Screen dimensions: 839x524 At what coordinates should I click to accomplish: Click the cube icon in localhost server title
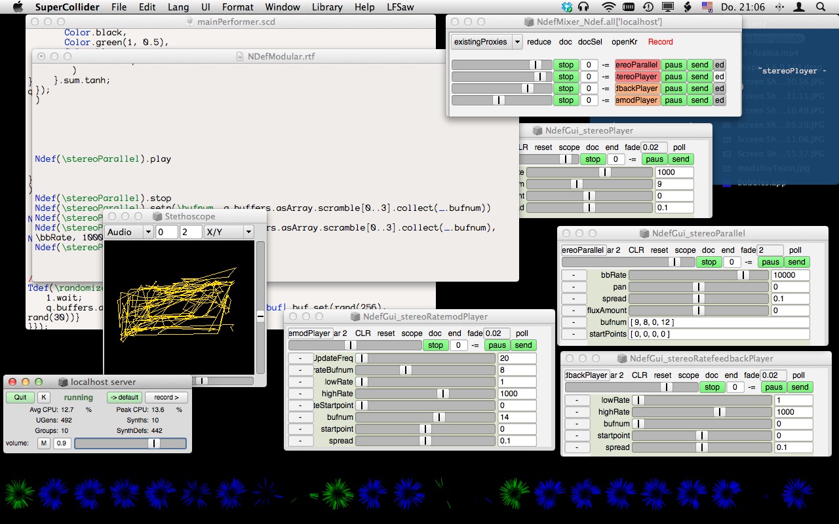click(x=64, y=382)
